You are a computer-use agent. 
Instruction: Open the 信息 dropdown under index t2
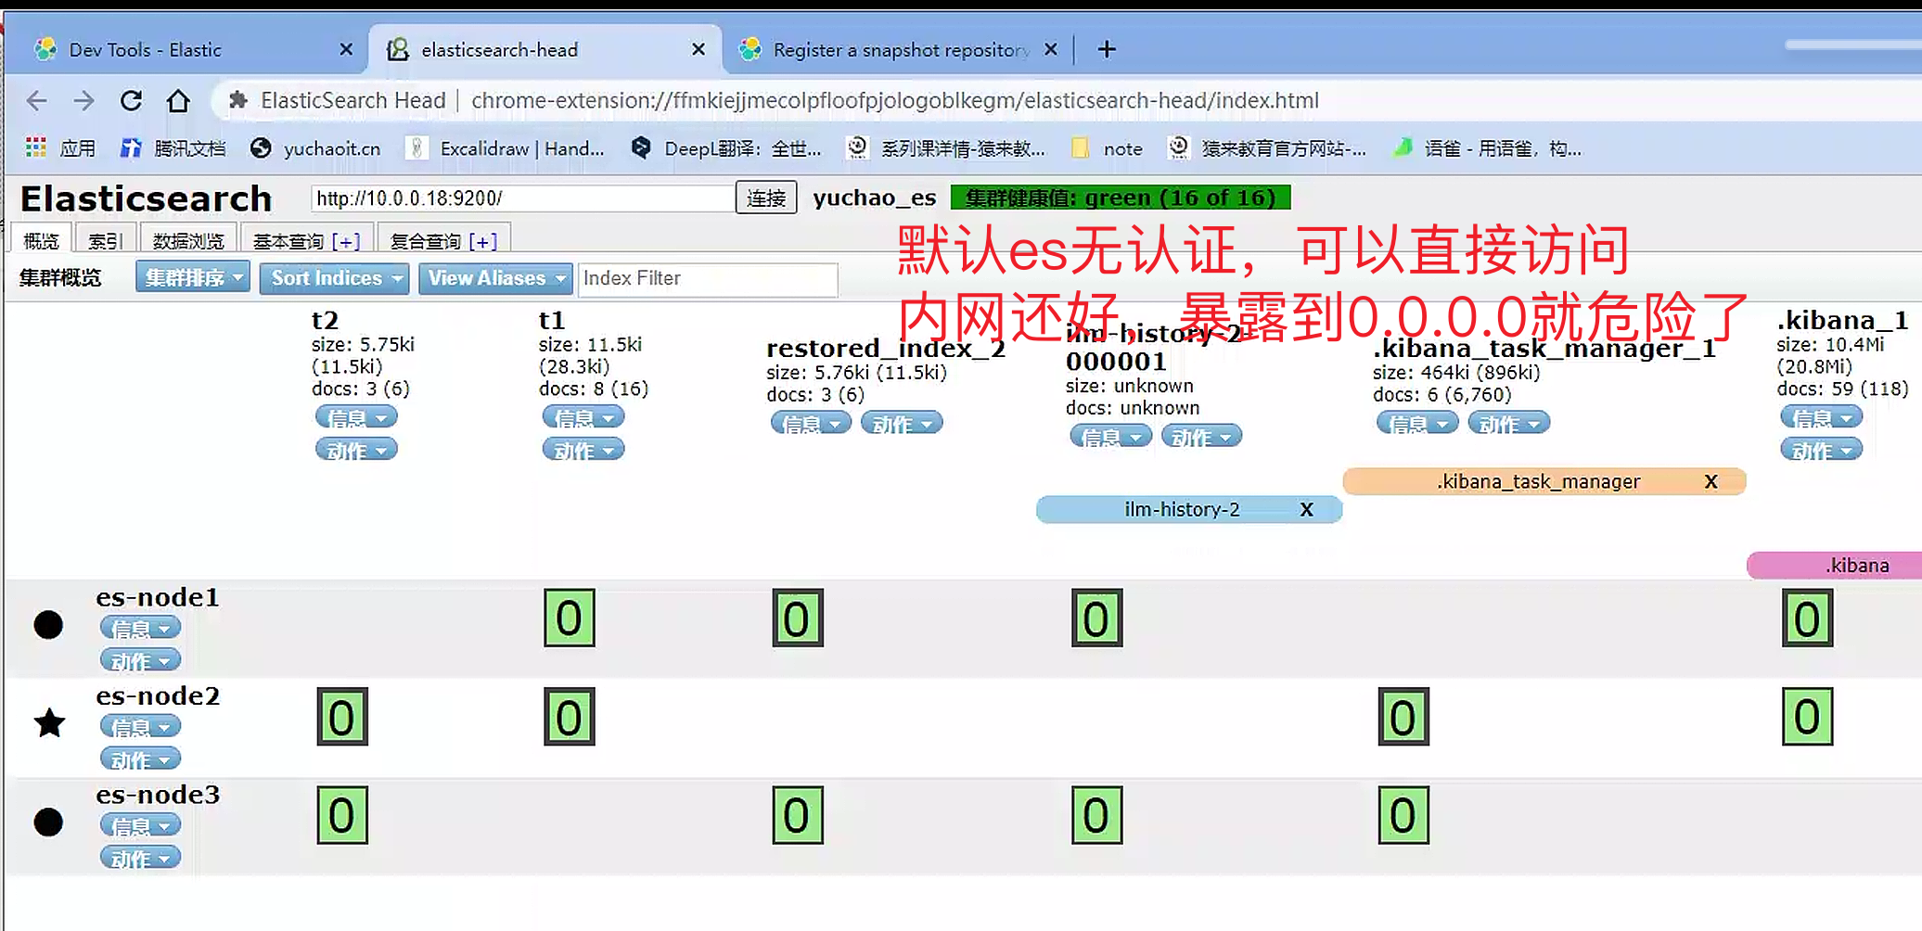click(356, 417)
